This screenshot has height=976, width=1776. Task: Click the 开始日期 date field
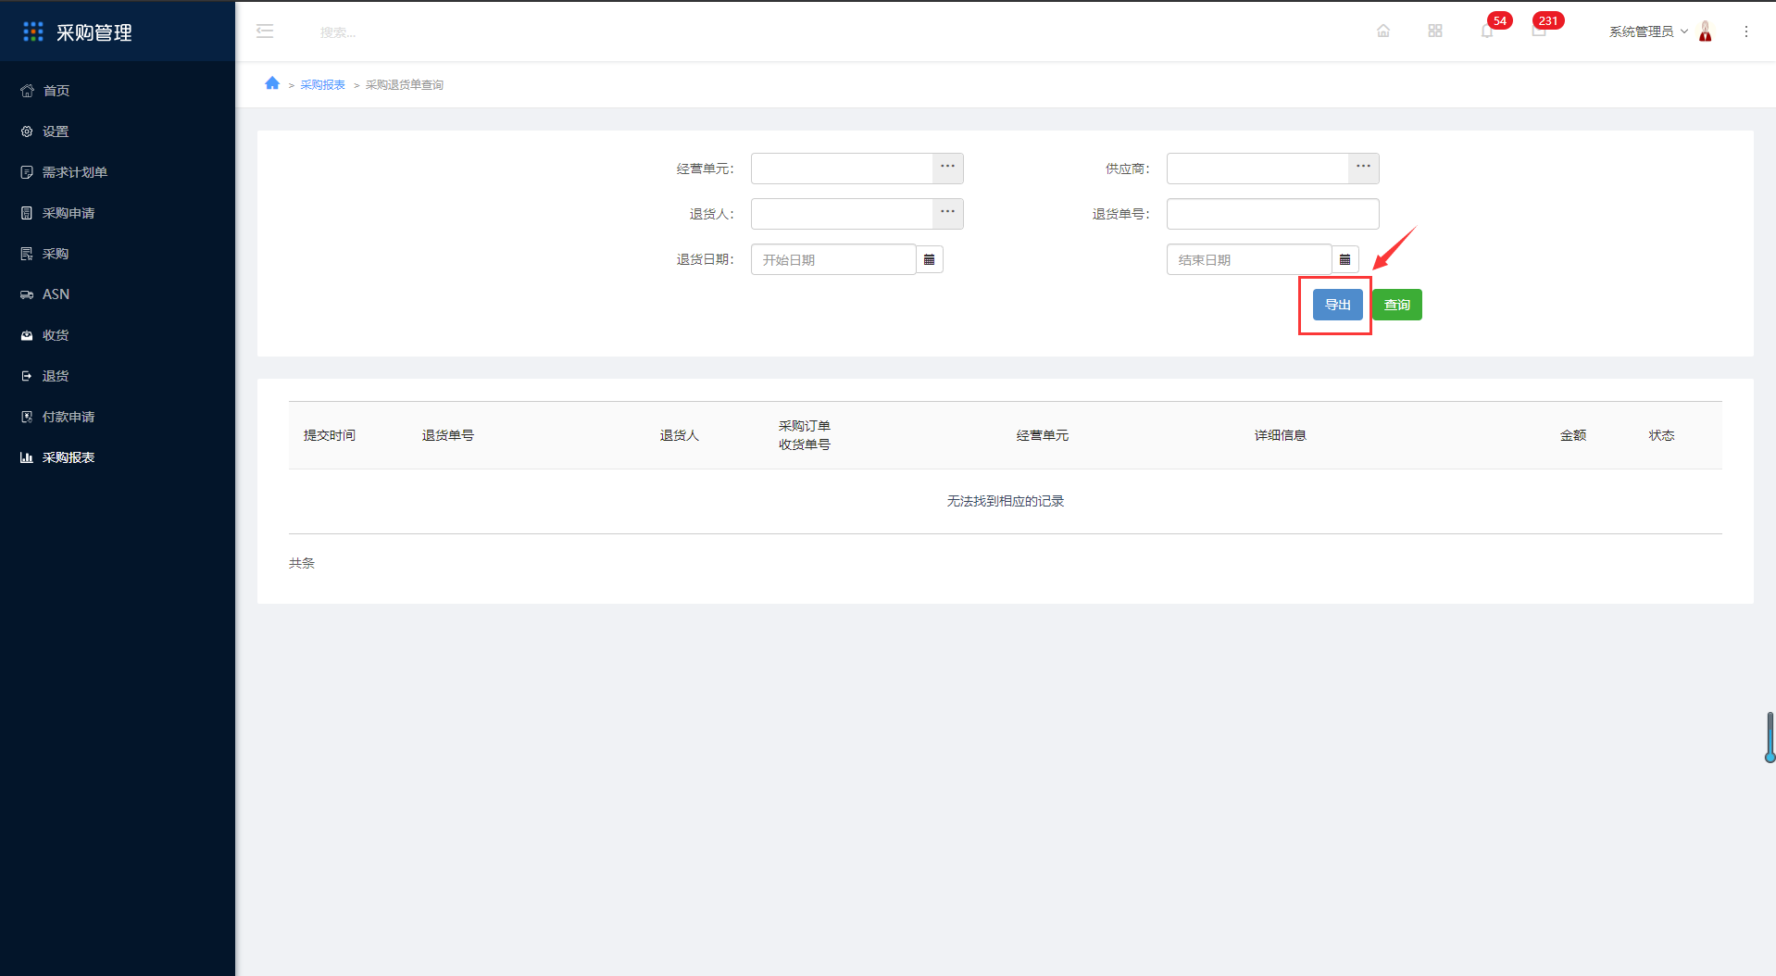point(833,259)
